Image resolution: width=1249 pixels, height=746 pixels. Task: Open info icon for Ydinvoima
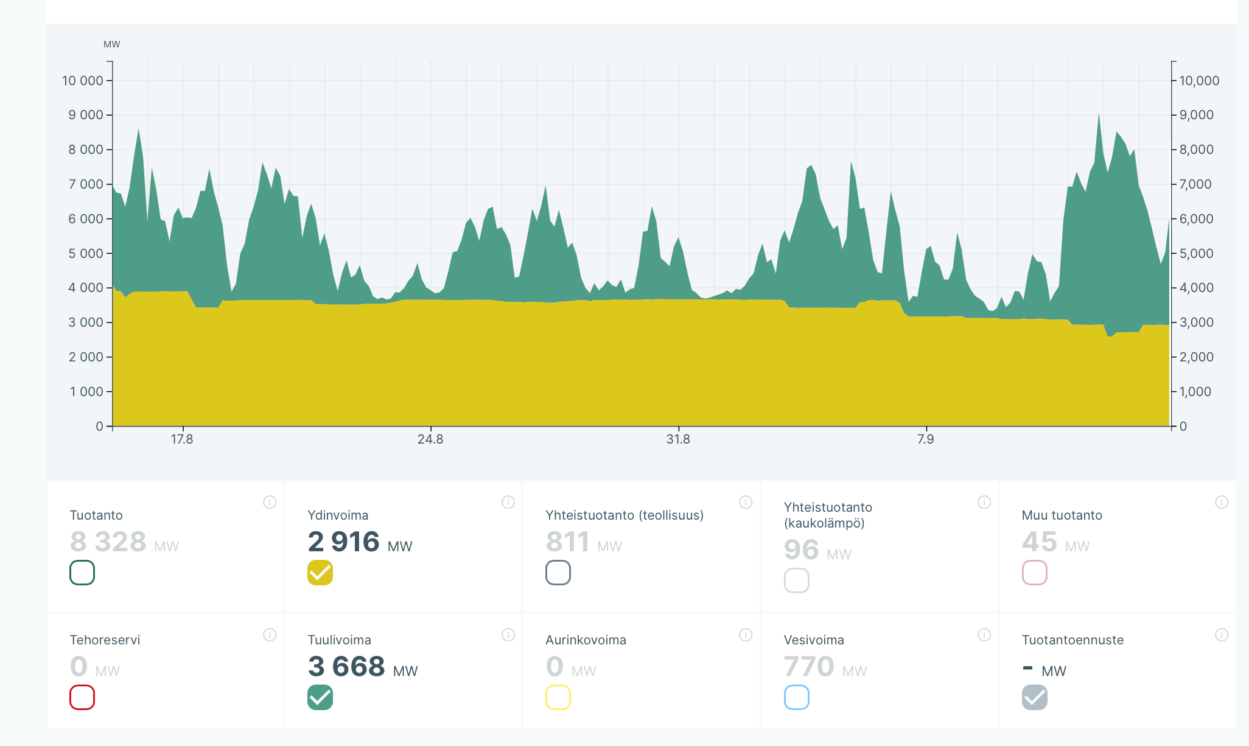(508, 502)
